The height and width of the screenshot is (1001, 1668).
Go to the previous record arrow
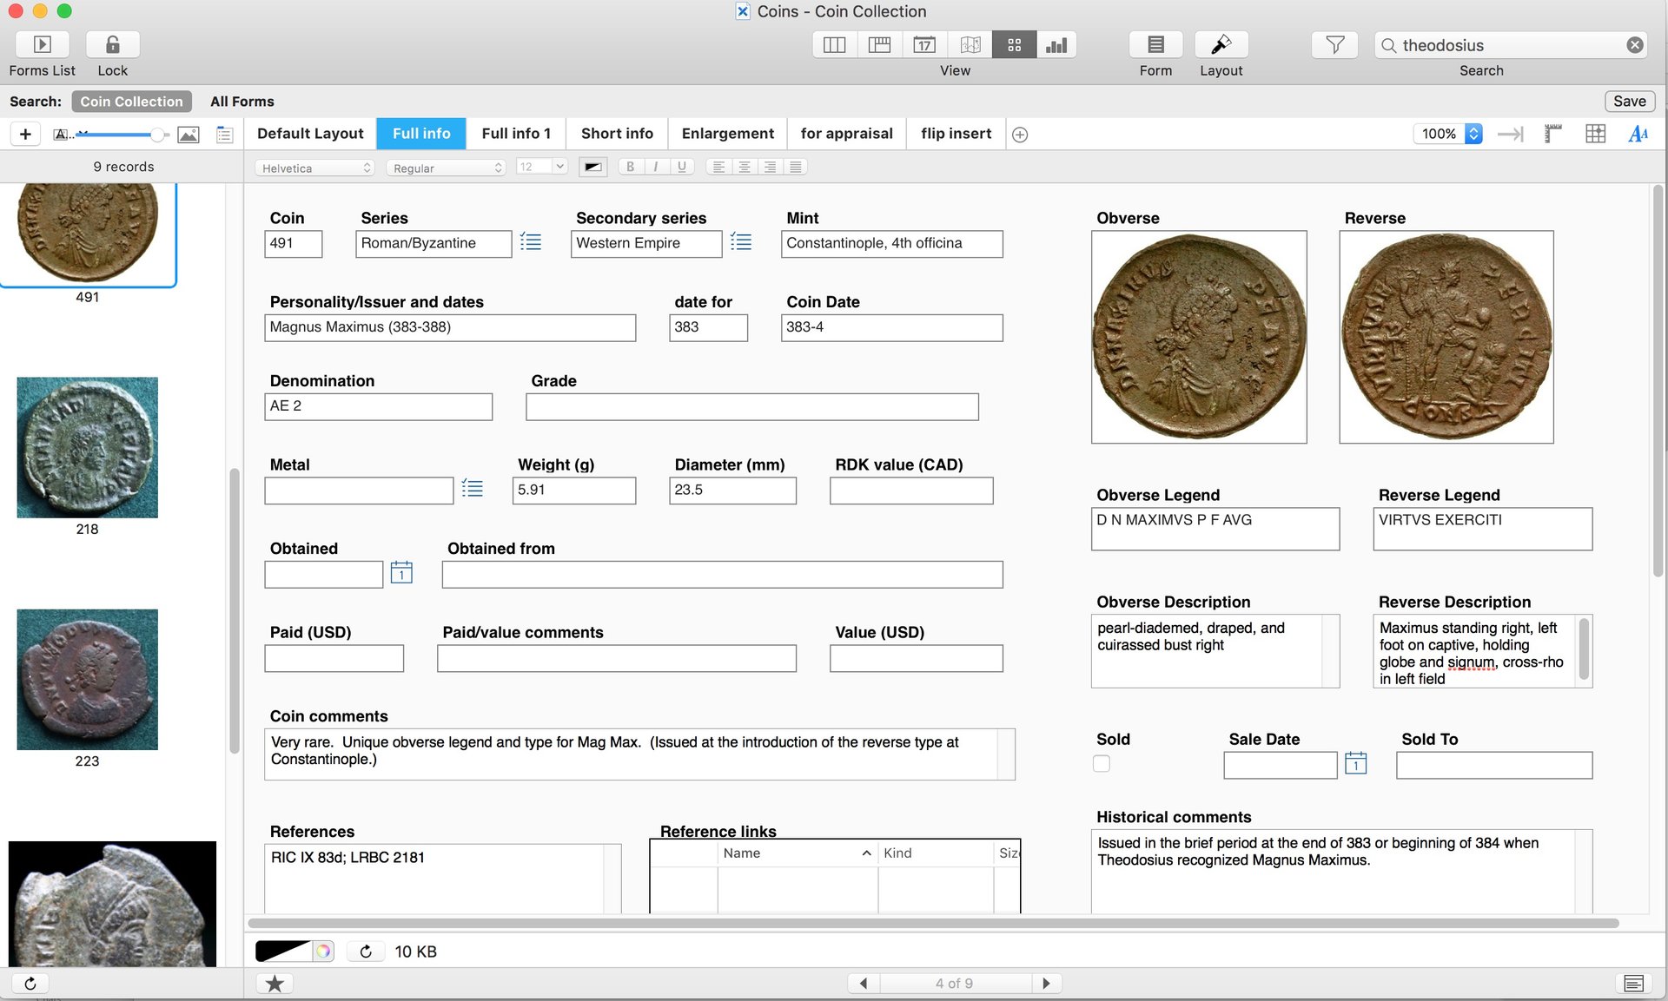pos(863,984)
